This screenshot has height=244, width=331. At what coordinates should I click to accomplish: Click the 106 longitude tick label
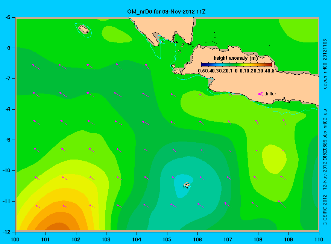coord(197,239)
